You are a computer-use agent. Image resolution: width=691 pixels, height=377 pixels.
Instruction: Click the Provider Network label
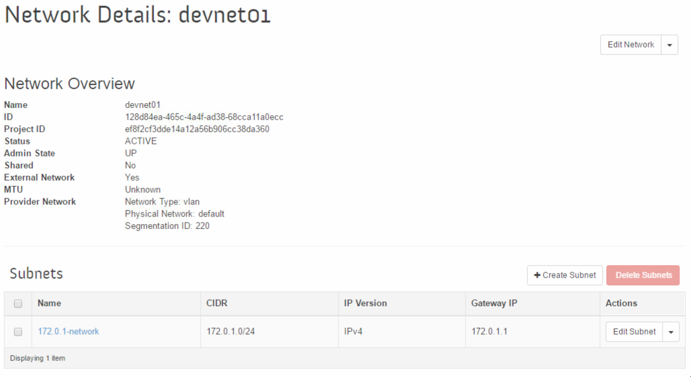[40, 202]
